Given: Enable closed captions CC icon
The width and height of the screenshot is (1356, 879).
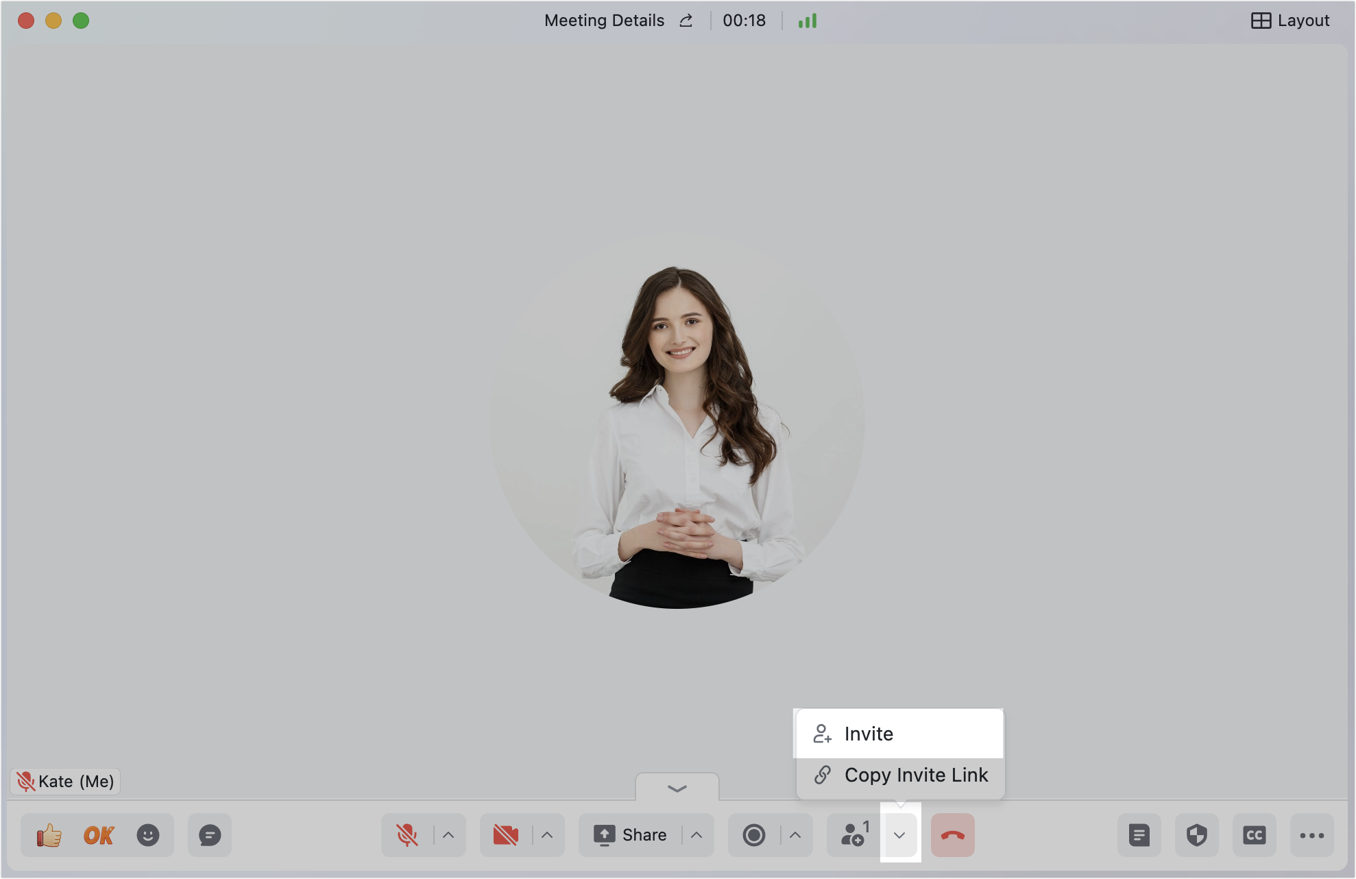Looking at the screenshot, I should click(1255, 835).
